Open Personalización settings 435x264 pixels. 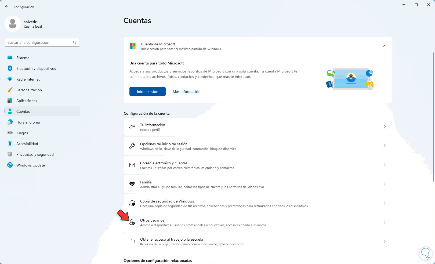(x=42, y=90)
